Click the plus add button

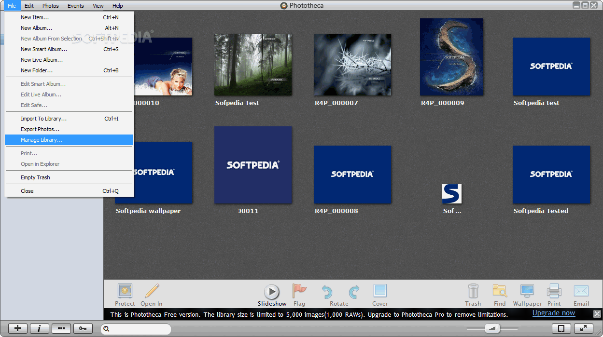click(x=18, y=328)
